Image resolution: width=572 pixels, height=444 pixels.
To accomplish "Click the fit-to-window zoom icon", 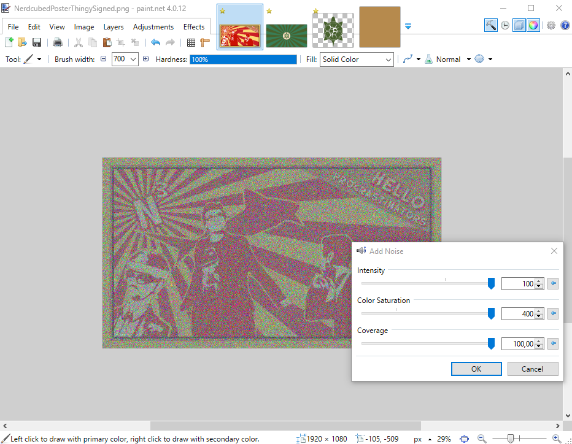I will tap(464, 438).
